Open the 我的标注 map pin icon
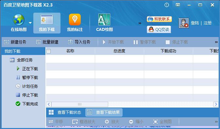220x129 pixels. 75,19
